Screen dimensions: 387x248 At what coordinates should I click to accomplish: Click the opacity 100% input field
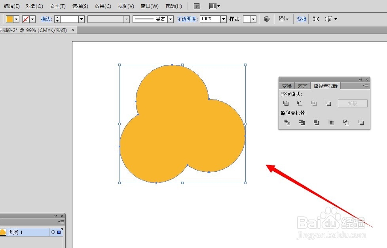click(210, 19)
